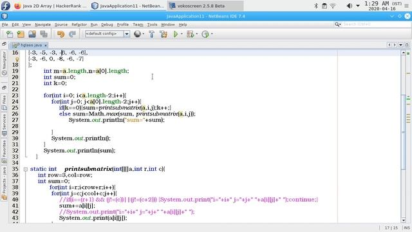Open the Navigator side panel
The width and height of the screenshot is (412, 232).
click(5, 64)
